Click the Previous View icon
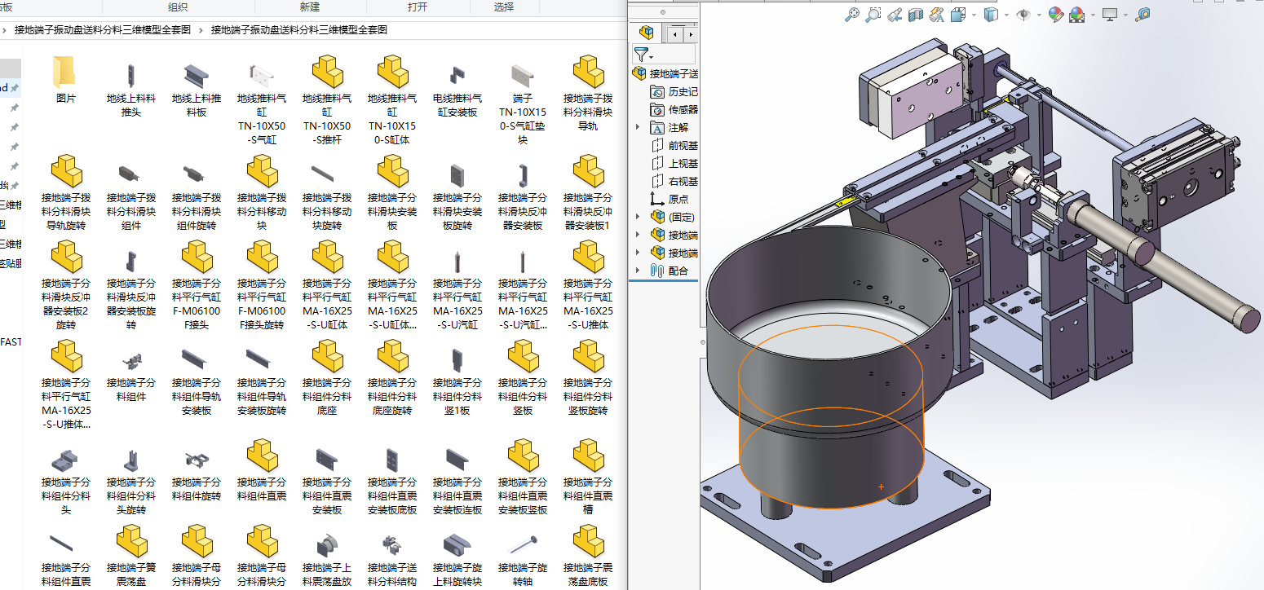The image size is (1264, 590). 895,15
